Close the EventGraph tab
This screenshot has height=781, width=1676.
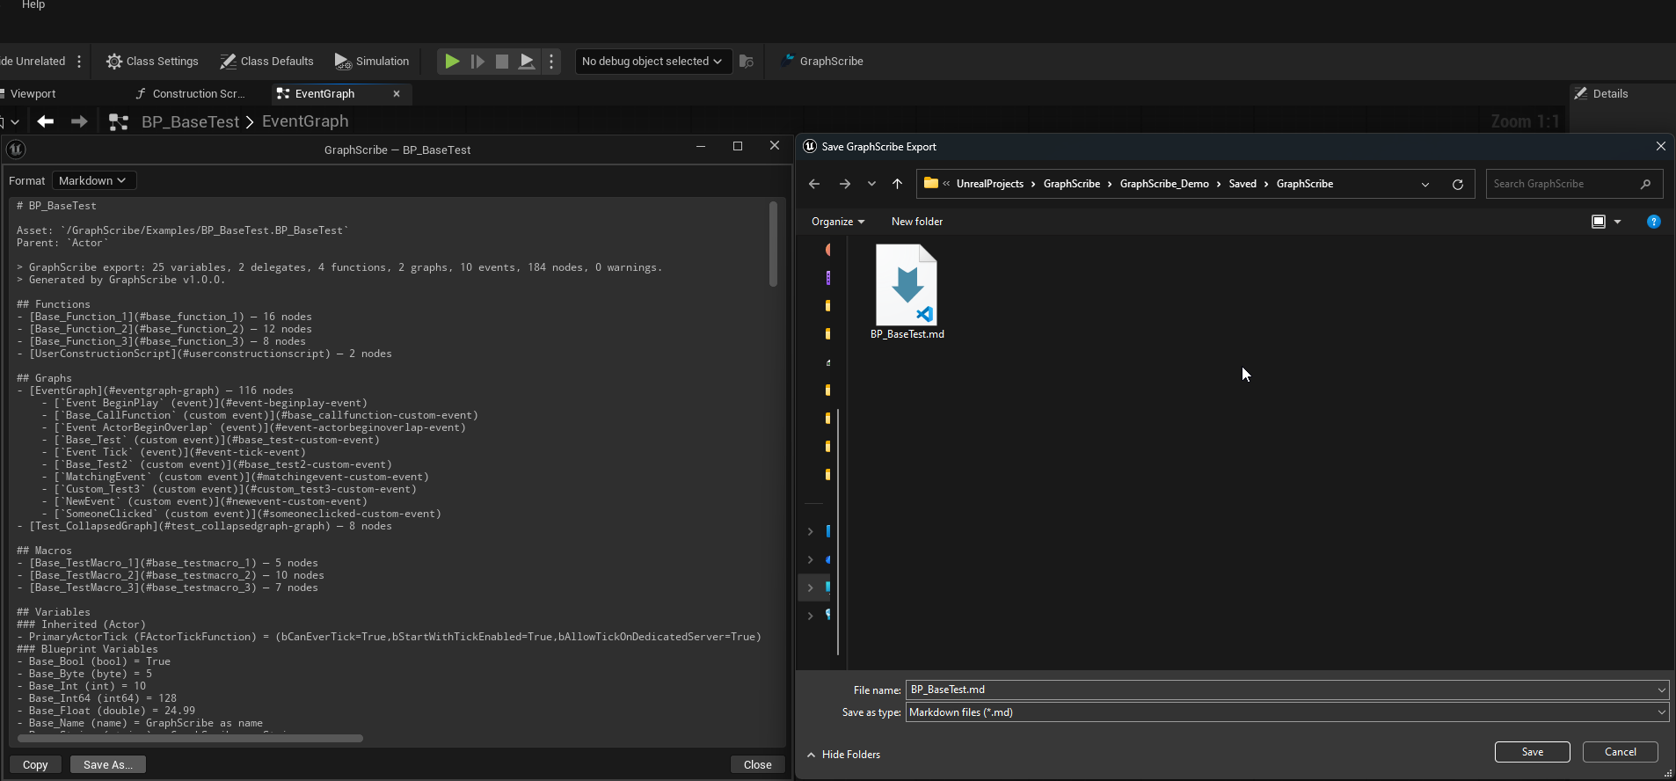click(x=397, y=94)
